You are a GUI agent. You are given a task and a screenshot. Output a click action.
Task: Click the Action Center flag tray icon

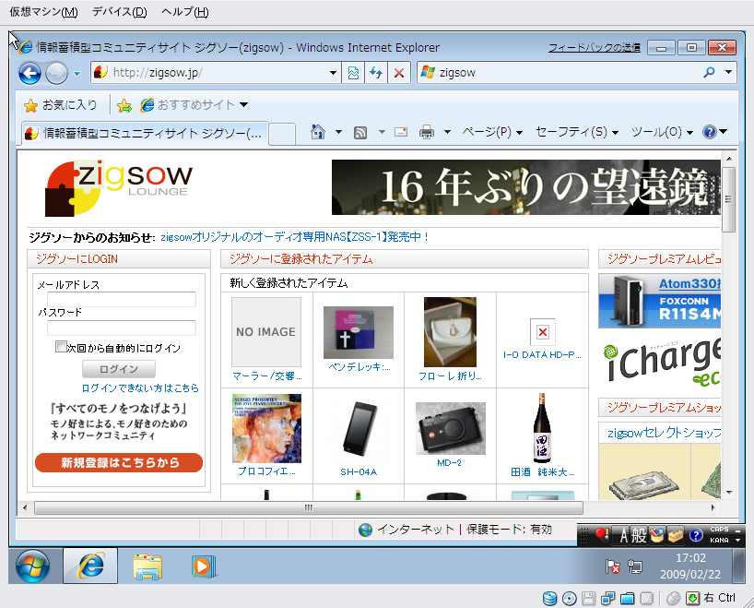[612, 566]
